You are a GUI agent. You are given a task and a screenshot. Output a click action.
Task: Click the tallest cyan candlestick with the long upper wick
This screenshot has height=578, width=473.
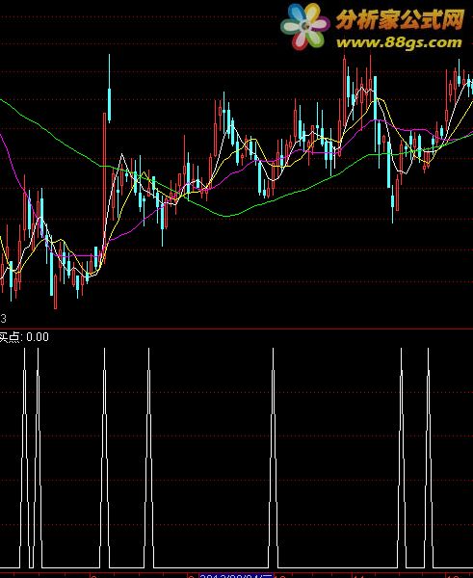[109, 89]
